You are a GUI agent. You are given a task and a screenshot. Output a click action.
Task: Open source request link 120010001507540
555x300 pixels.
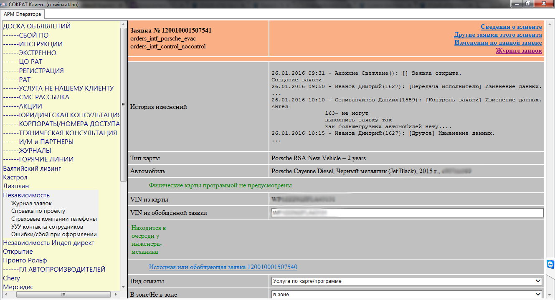pyautogui.click(x=223, y=267)
